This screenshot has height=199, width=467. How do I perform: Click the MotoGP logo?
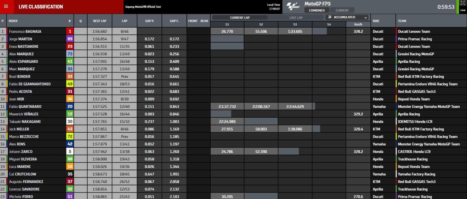[x=293, y=7]
